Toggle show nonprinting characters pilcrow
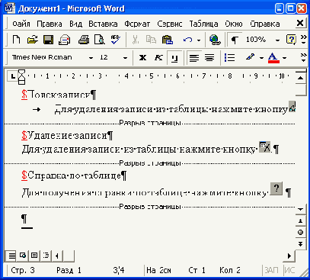This screenshot has height=280, width=310. 235,40
